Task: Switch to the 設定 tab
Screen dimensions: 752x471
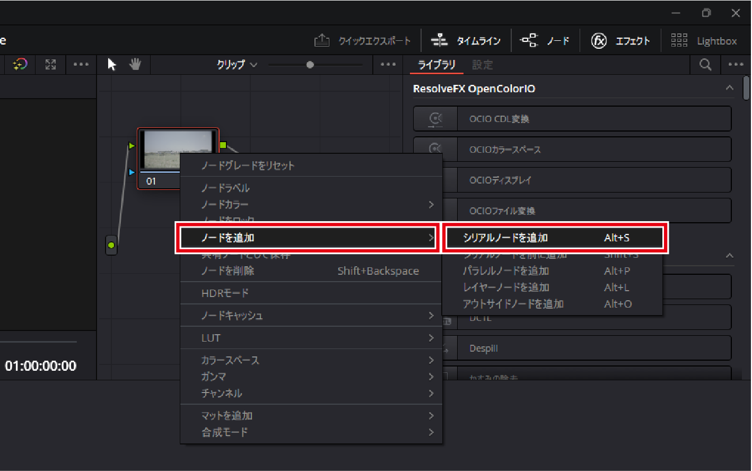Action: pos(483,65)
